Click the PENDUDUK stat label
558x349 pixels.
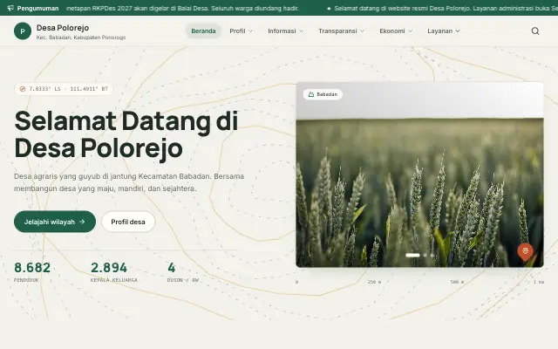click(x=26, y=280)
